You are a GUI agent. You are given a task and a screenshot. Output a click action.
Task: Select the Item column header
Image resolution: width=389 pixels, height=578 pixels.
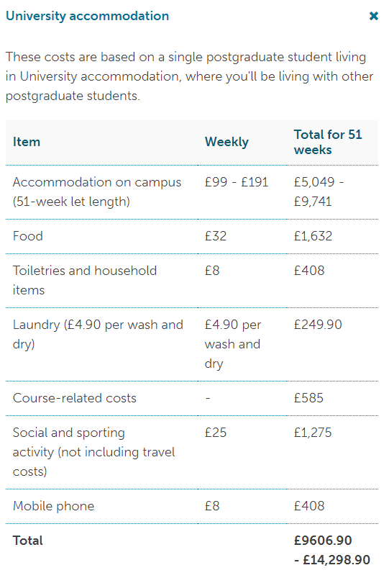coord(27,142)
